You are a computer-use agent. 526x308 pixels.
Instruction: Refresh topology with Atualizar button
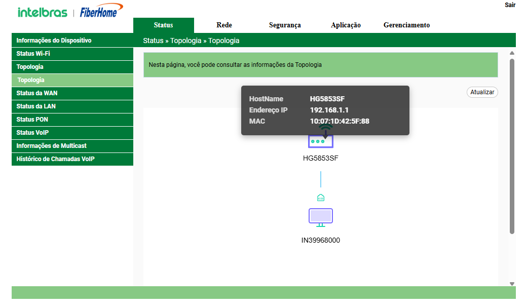pos(482,92)
